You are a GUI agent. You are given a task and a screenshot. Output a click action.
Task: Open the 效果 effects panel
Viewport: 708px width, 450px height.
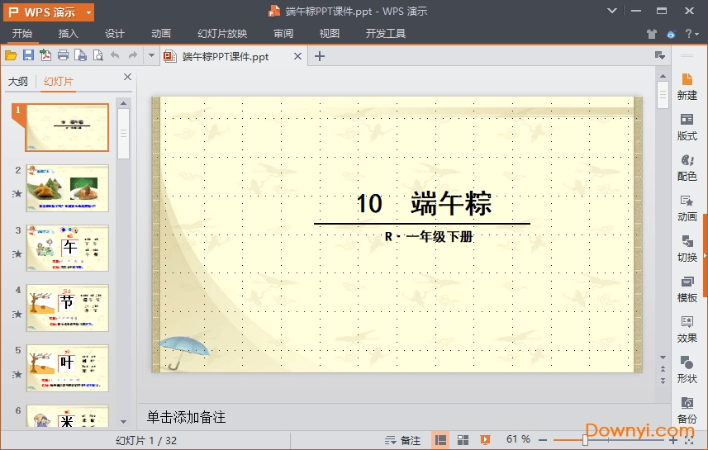pos(687,329)
